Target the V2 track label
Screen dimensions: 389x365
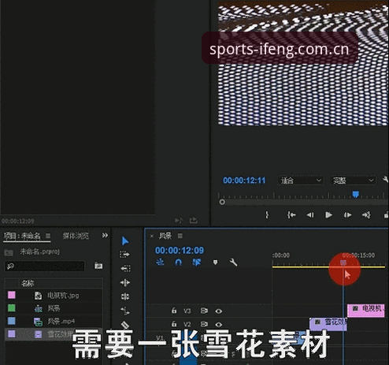187,325
